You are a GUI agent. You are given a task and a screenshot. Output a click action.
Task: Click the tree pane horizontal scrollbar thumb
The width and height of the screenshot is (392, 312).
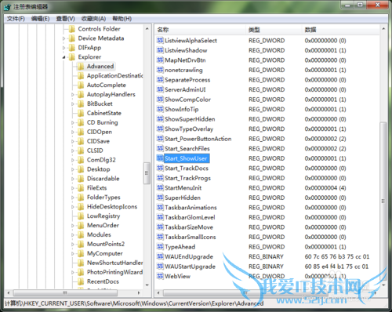[65, 293]
